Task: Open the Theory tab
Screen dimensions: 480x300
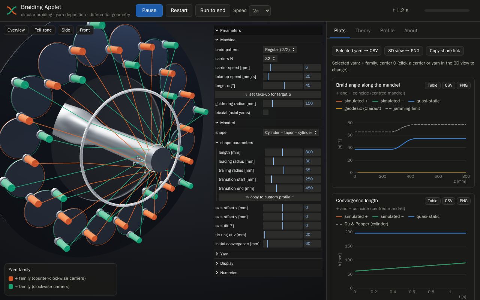Action: [x=363, y=31]
